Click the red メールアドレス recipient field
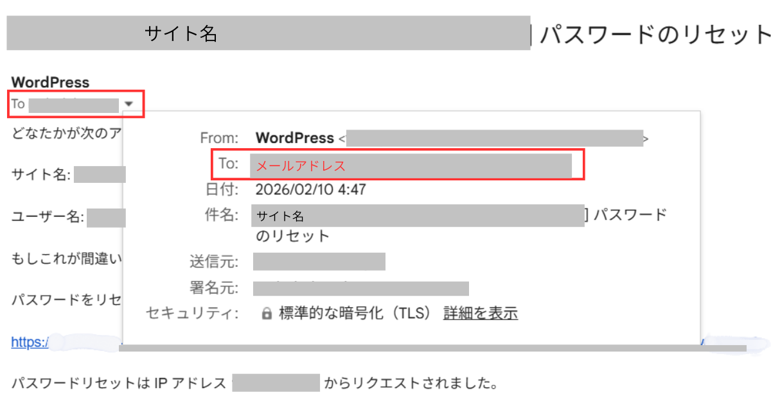The height and width of the screenshot is (417, 771). tap(301, 166)
